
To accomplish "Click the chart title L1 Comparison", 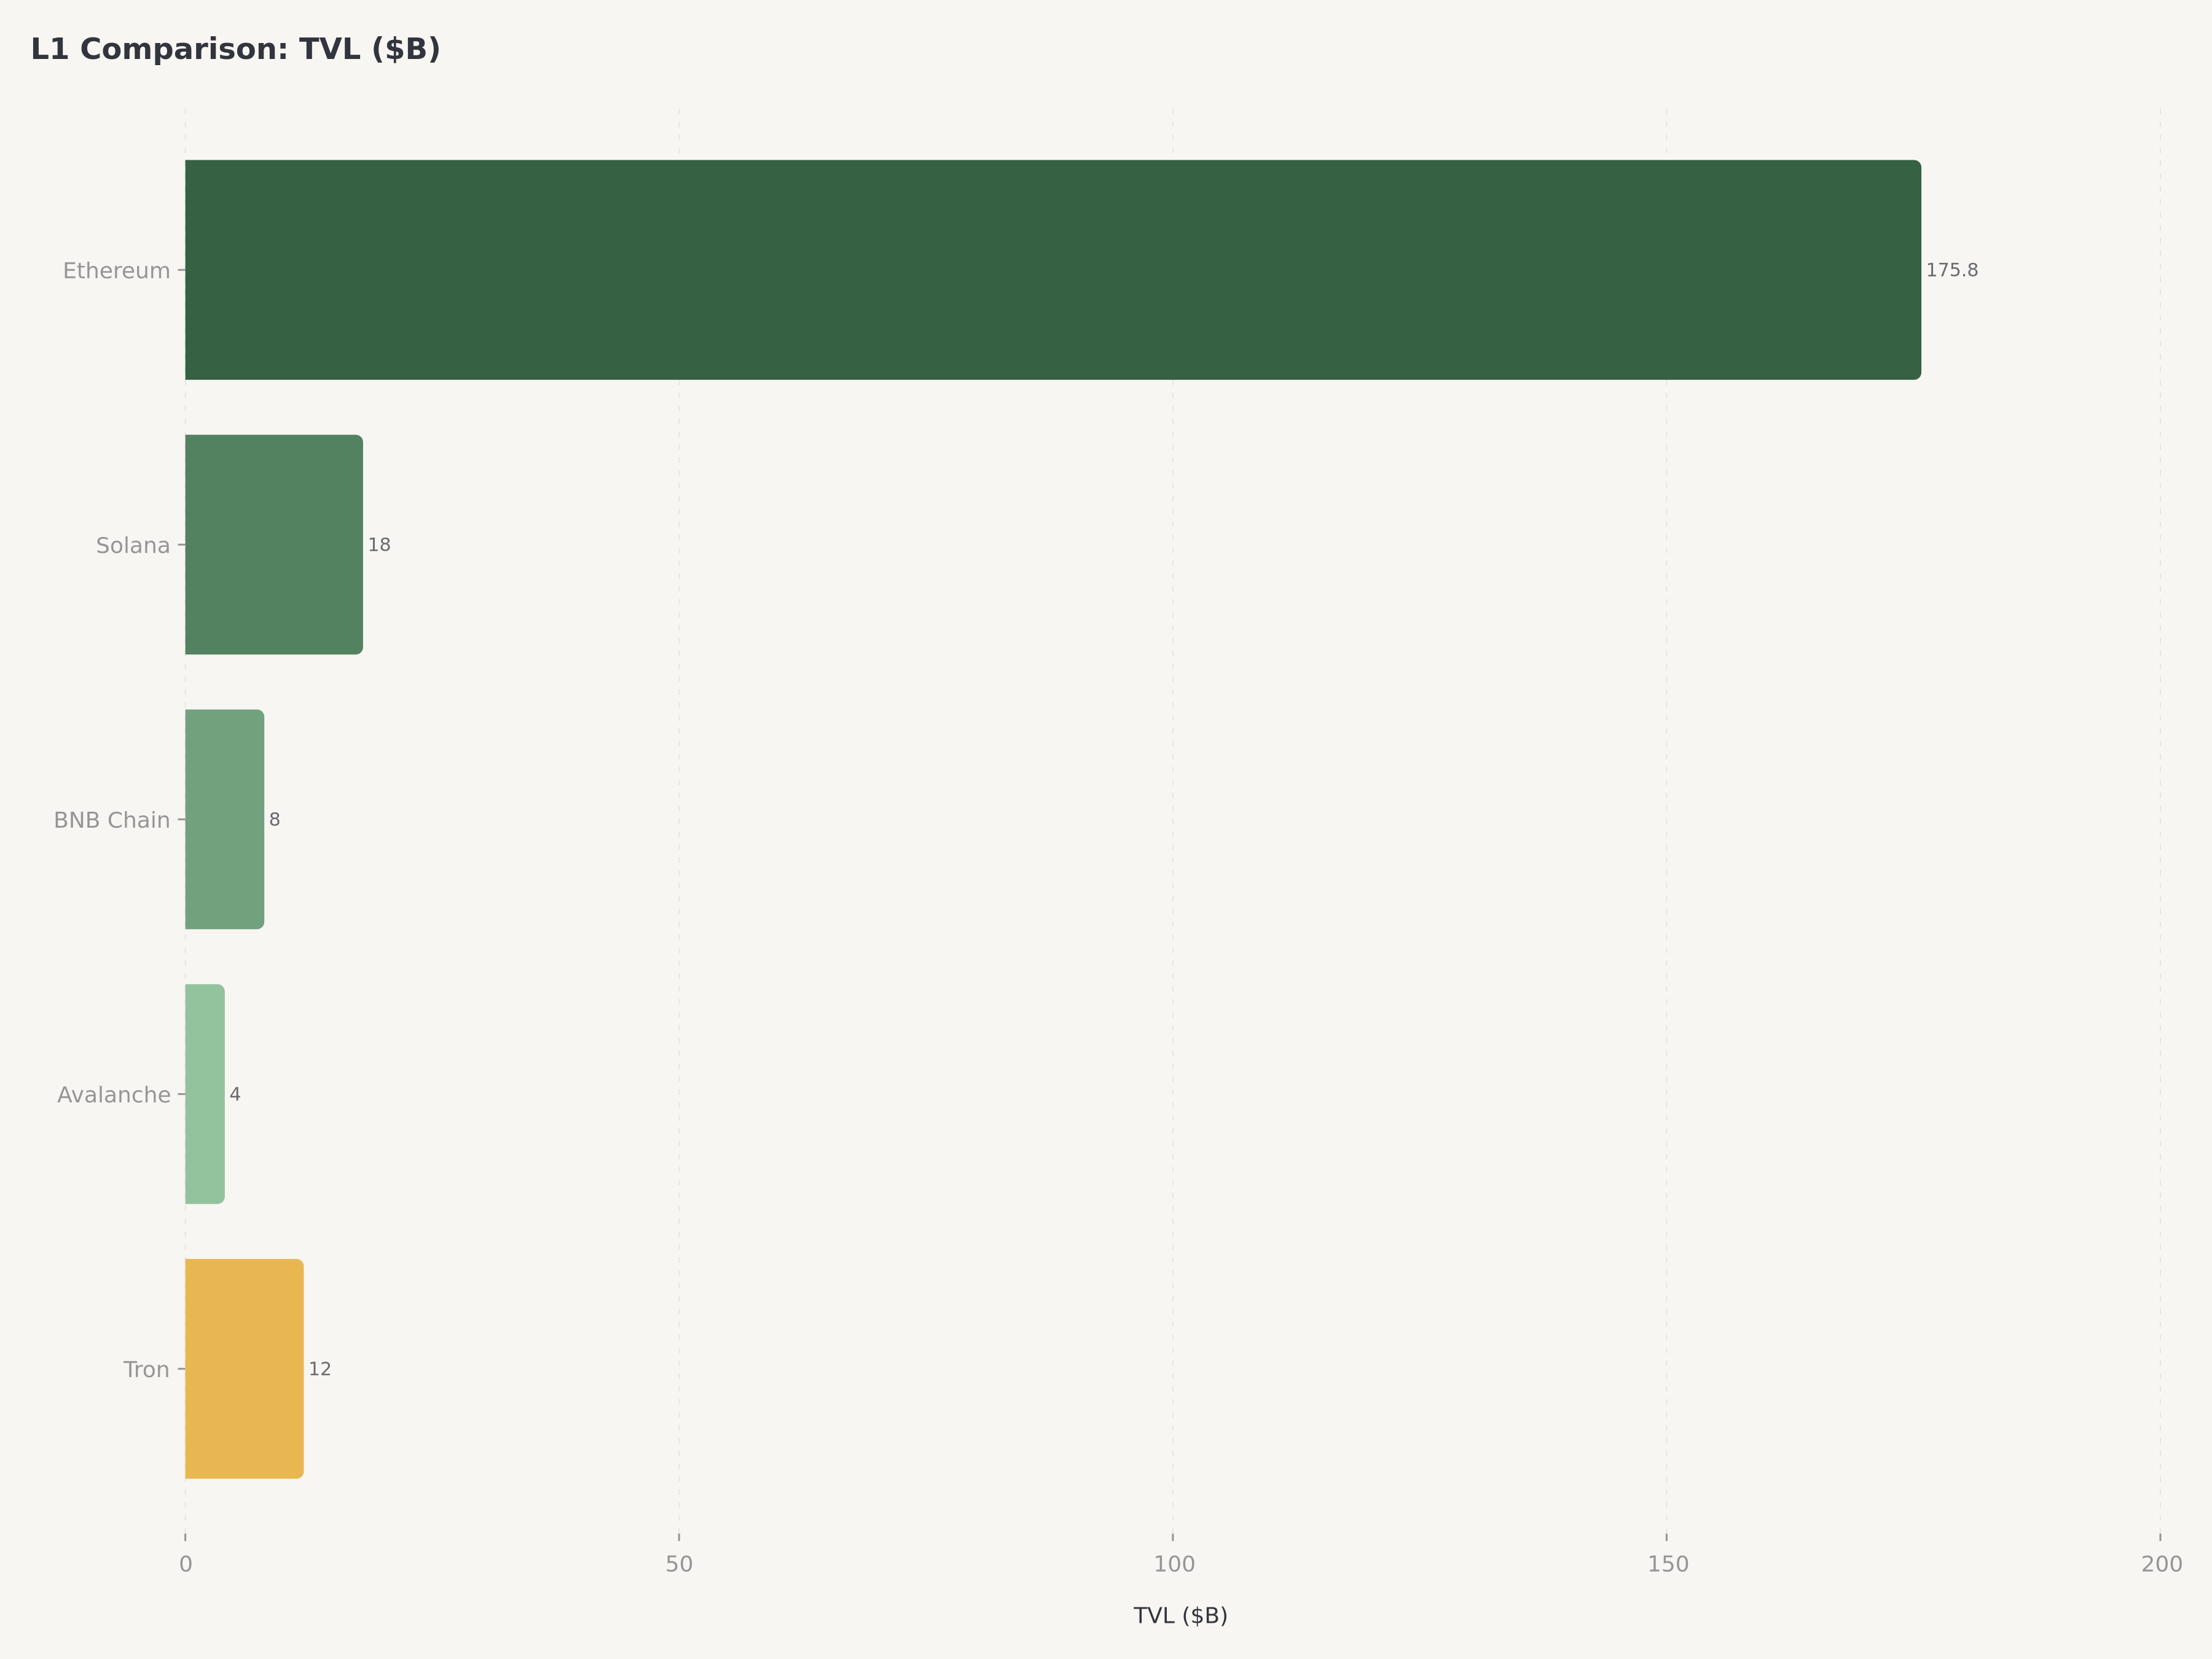I will [x=235, y=49].
